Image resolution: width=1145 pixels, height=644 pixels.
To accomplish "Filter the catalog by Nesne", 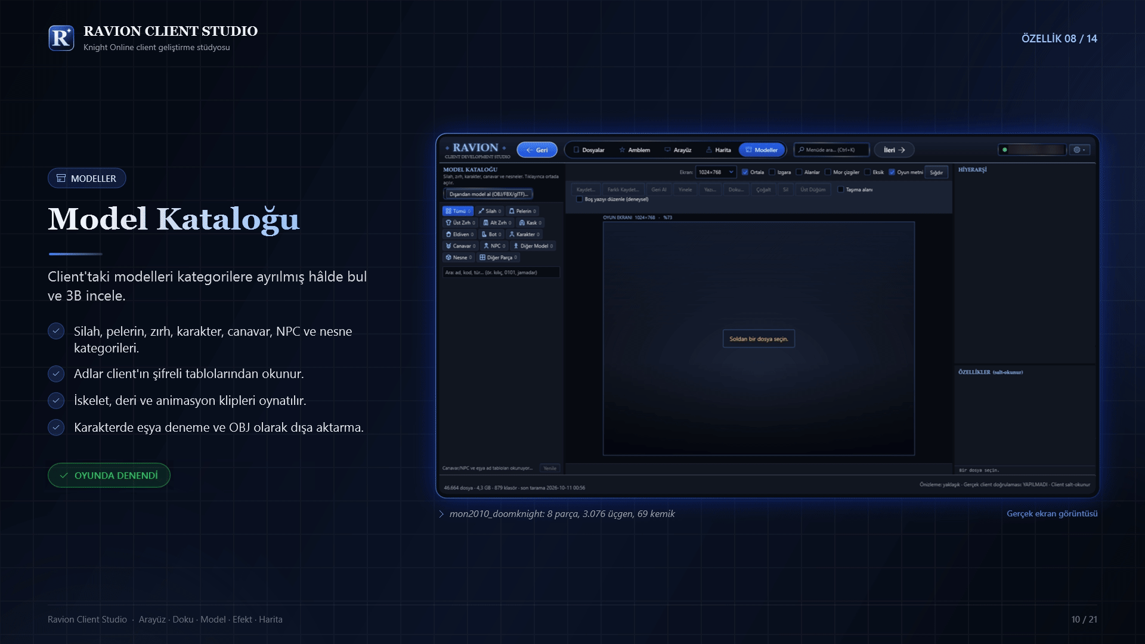I will [x=459, y=258].
